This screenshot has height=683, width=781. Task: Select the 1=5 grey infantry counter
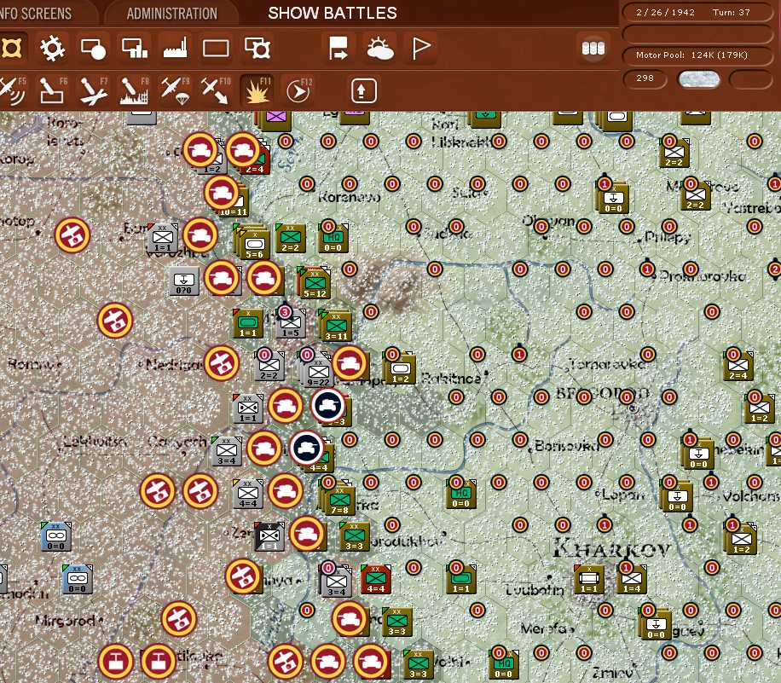point(291,324)
